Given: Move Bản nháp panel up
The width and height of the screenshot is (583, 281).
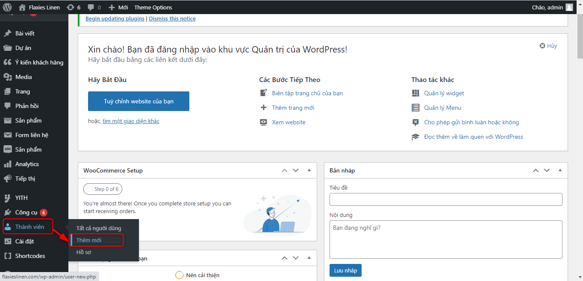Looking at the screenshot, I should (536, 170).
